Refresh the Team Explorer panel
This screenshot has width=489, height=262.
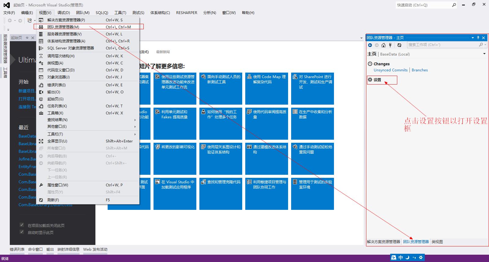tap(399, 45)
